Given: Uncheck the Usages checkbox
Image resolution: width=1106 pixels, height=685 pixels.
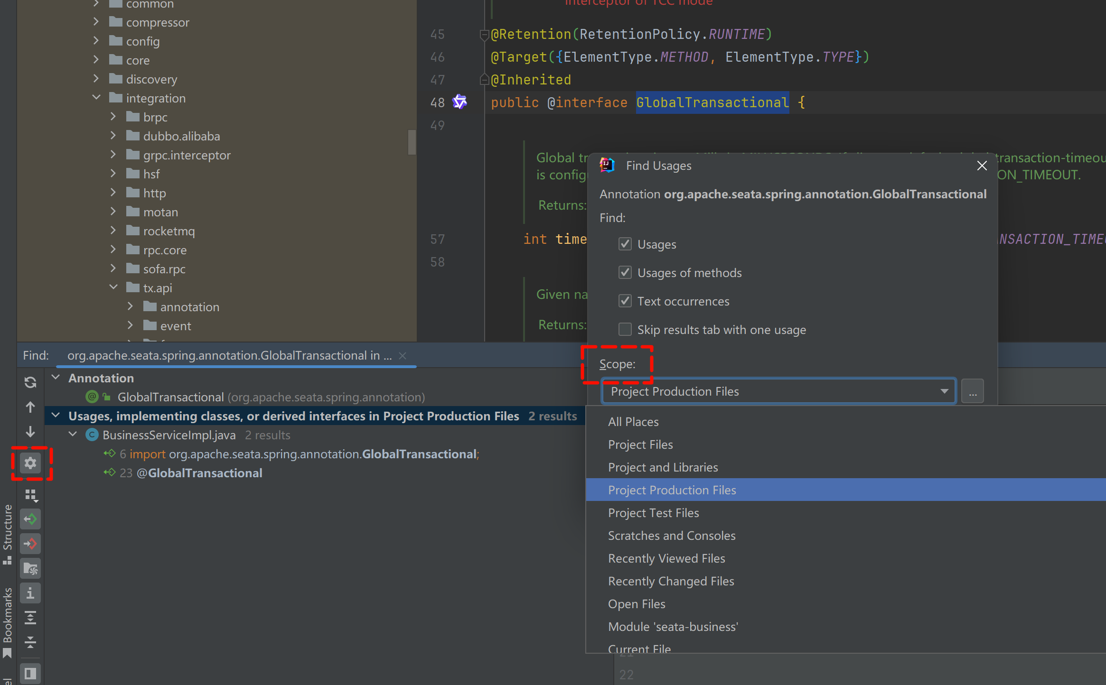Looking at the screenshot, I should [x=625, y=244].
